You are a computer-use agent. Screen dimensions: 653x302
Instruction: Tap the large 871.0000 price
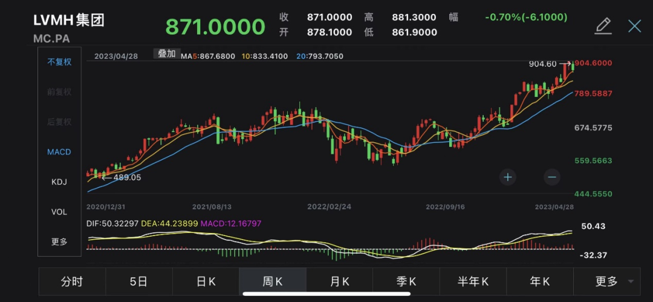(215, 27)
